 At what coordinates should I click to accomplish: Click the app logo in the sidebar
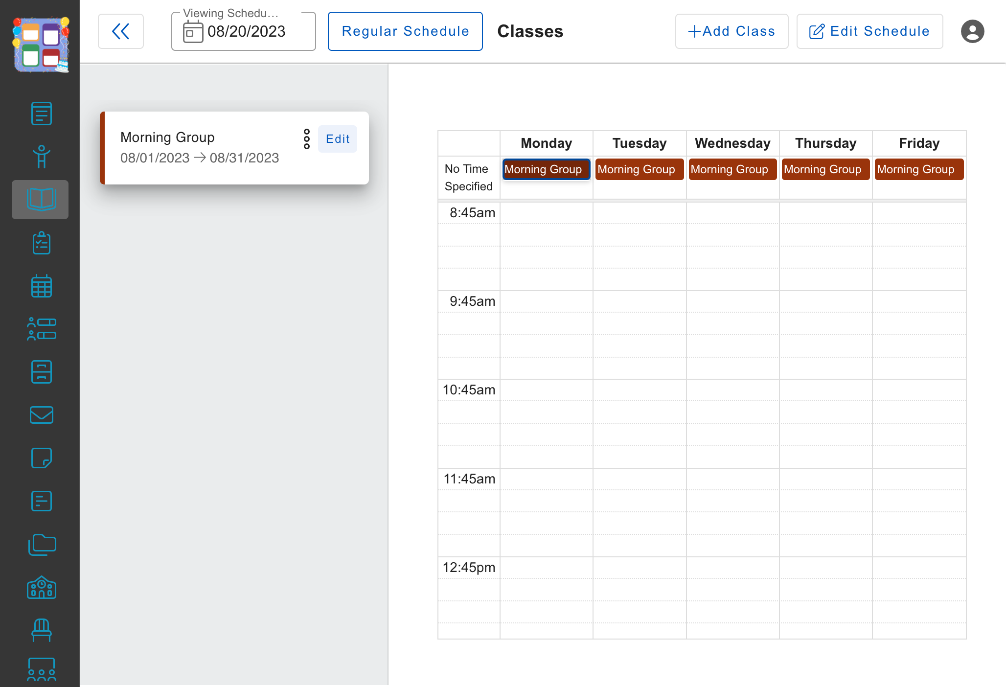[x=41, y=45]
